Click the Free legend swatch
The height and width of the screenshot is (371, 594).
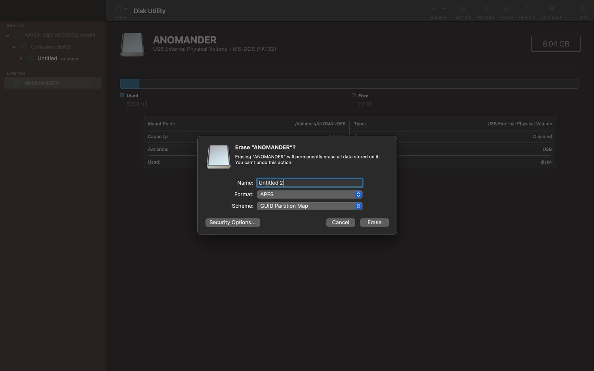[354, 95]
